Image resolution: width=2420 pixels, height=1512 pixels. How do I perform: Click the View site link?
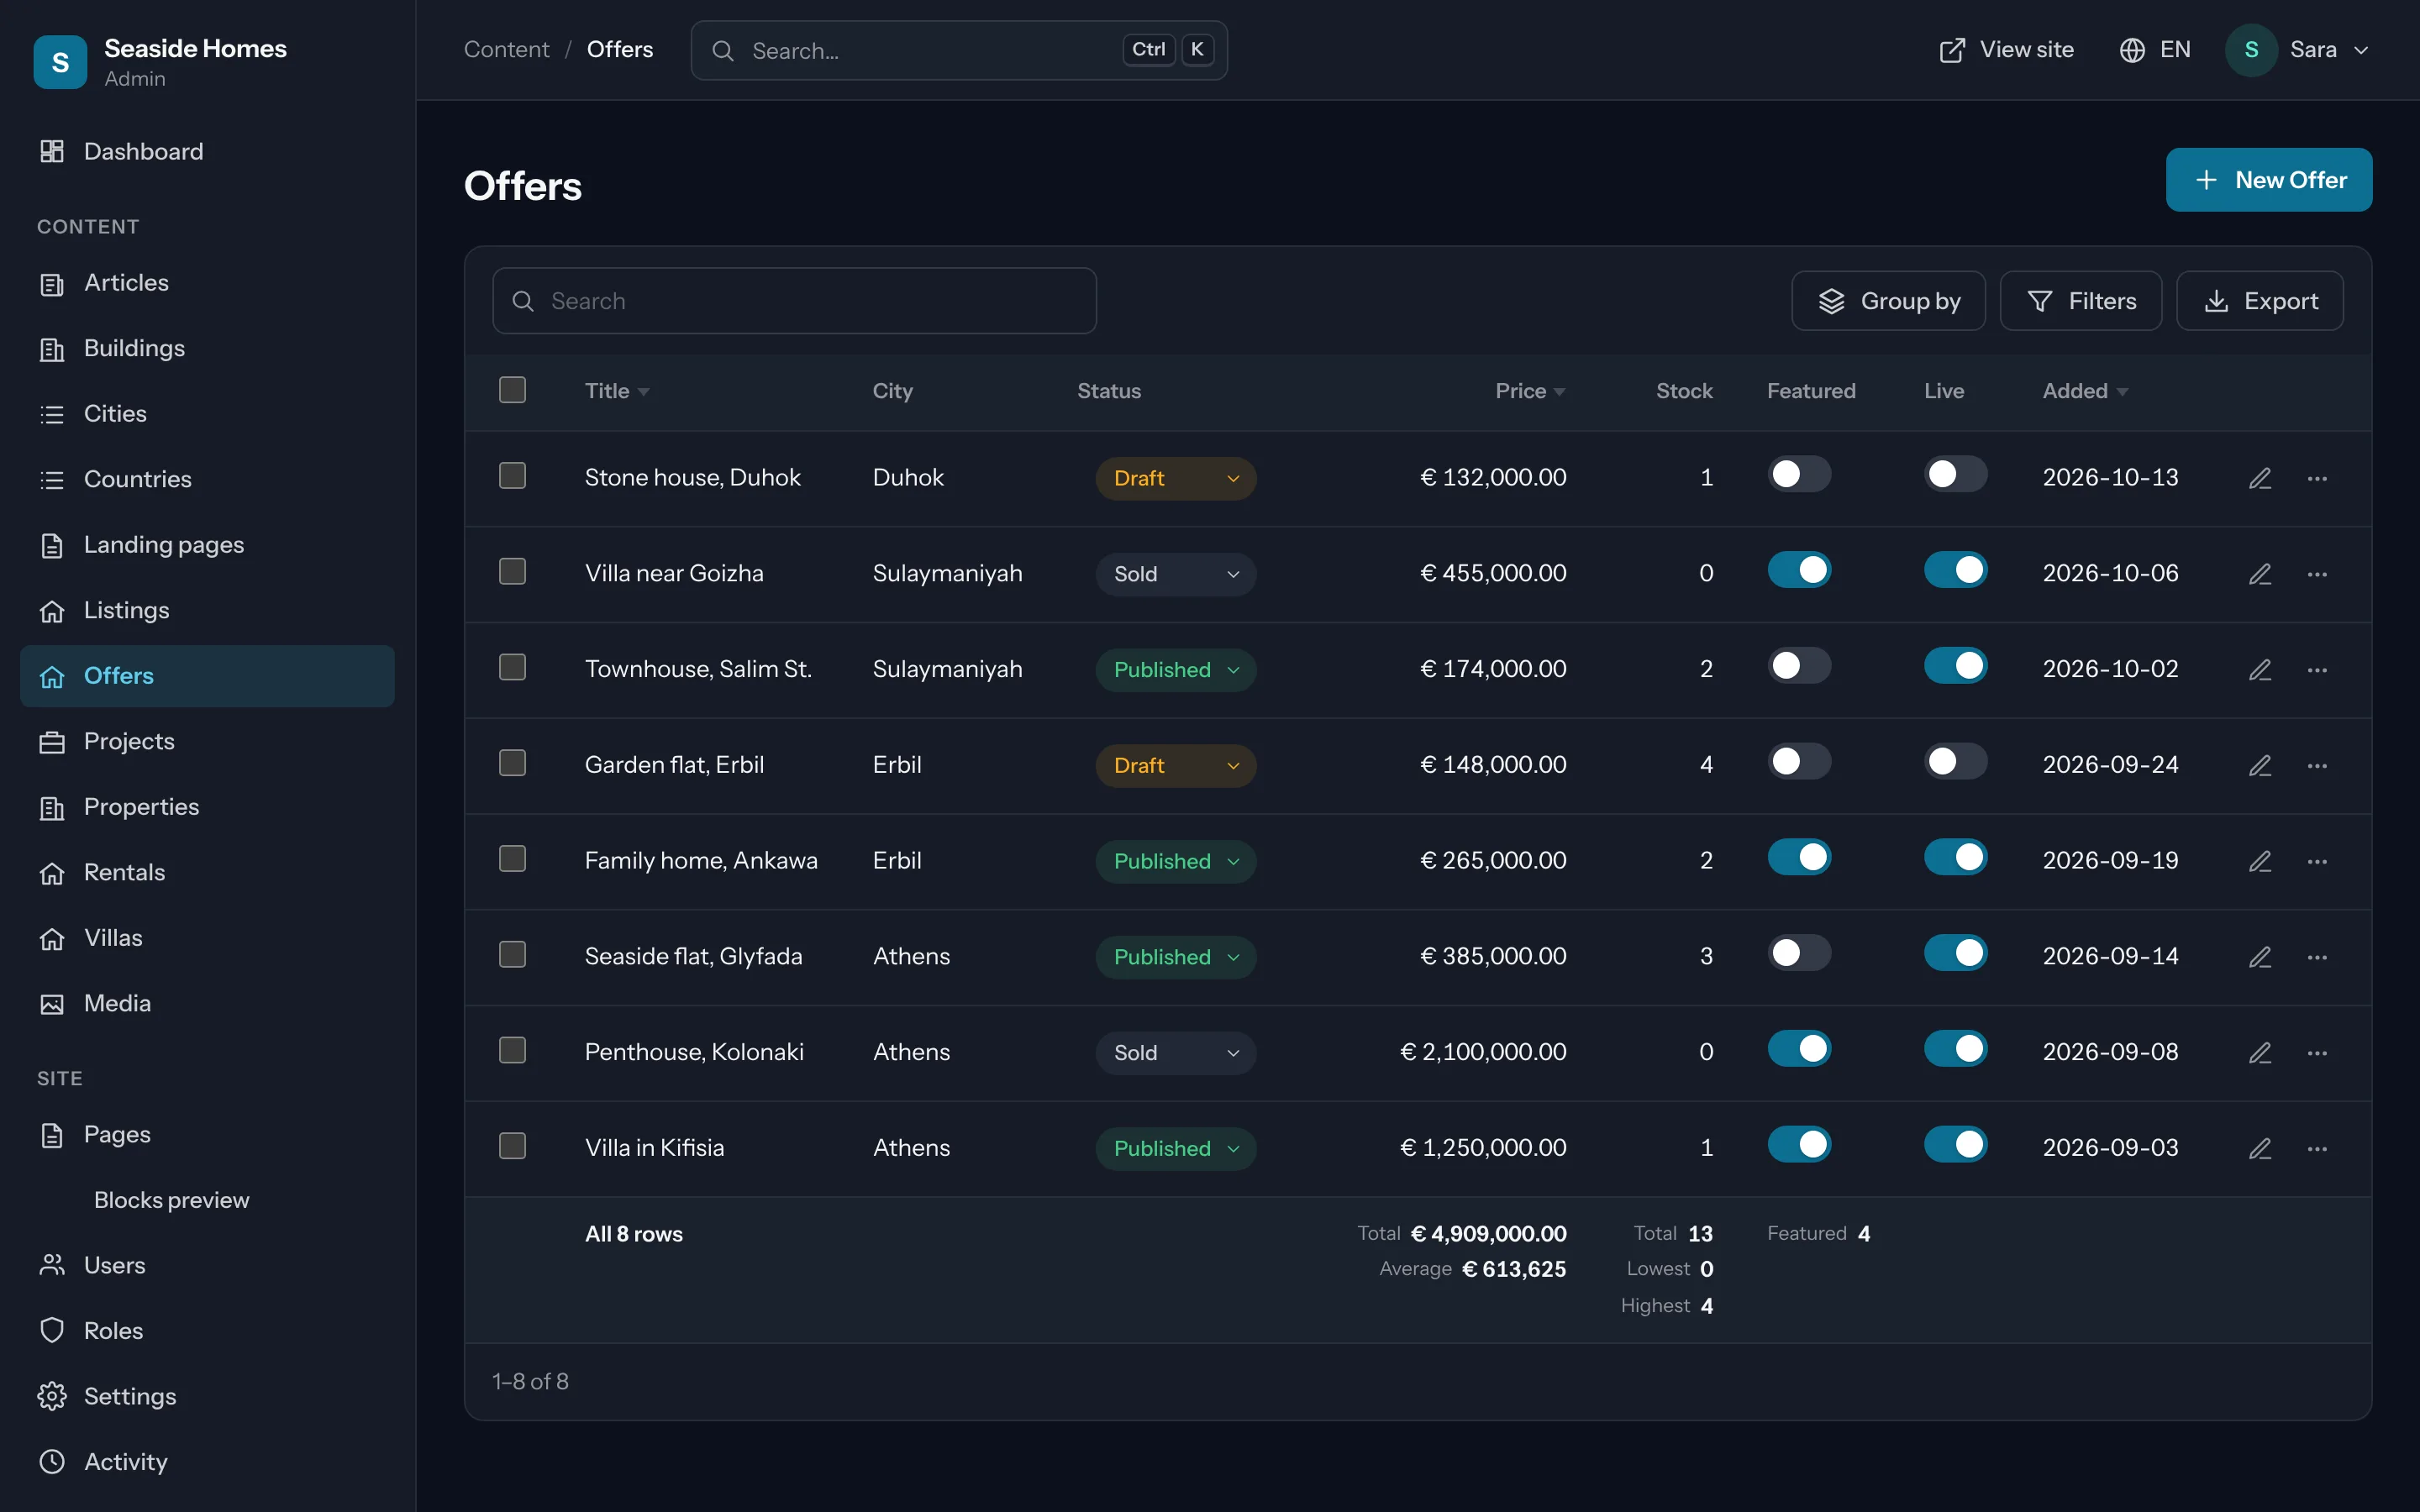point(2006,50)
